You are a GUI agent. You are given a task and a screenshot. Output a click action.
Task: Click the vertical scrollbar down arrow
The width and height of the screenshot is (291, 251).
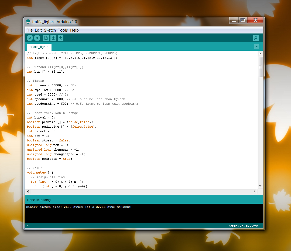point(260,186)
